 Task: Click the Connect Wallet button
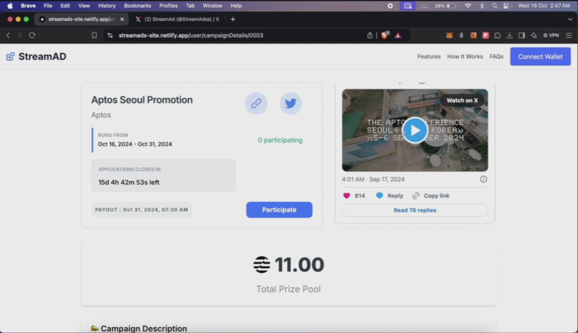click(540, 57)
